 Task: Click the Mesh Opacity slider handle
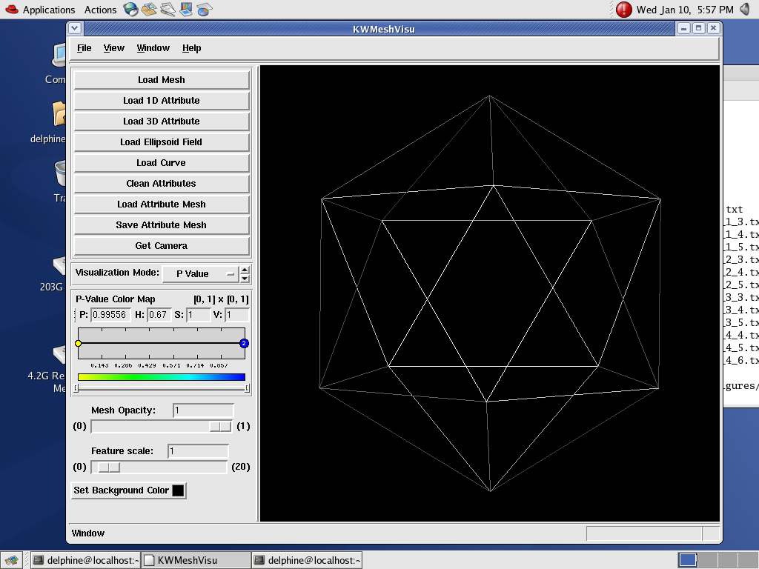click(x=219, y=427)
